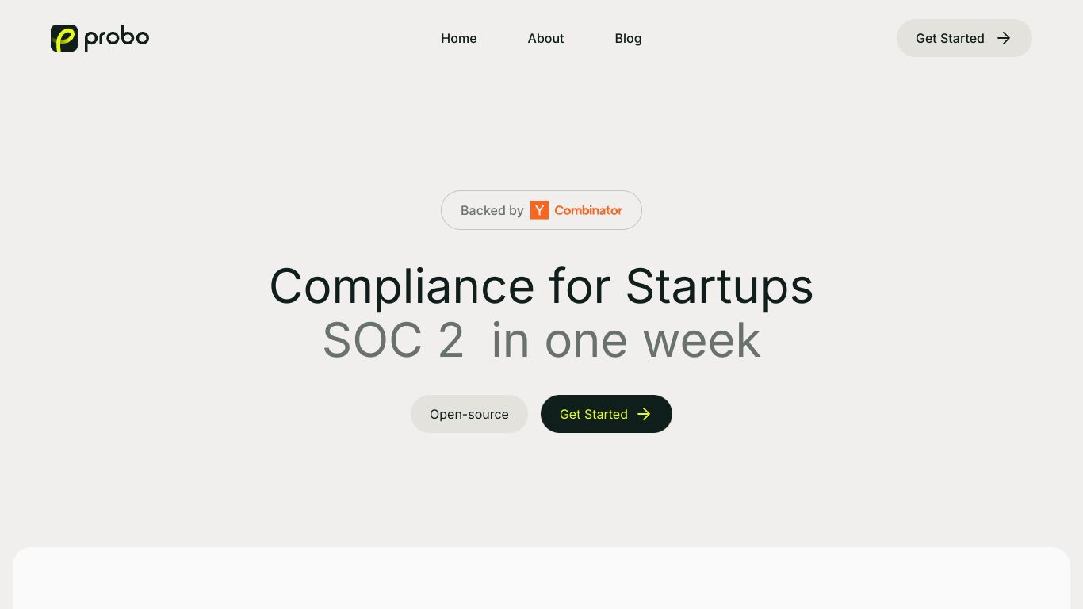The image size is (1083, 609).
Task: Go to the About page link
Action: [545, 38]
